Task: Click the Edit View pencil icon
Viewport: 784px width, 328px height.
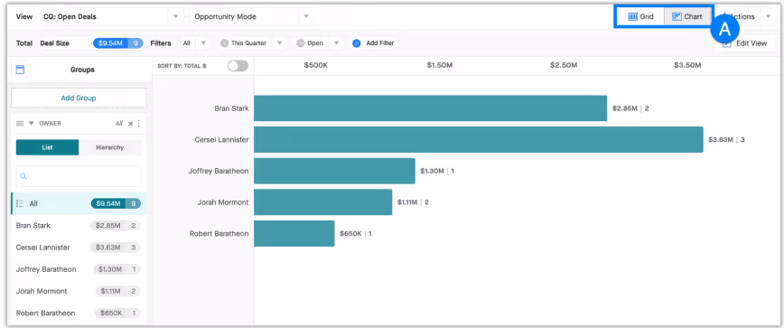Action: click(727, 43)
